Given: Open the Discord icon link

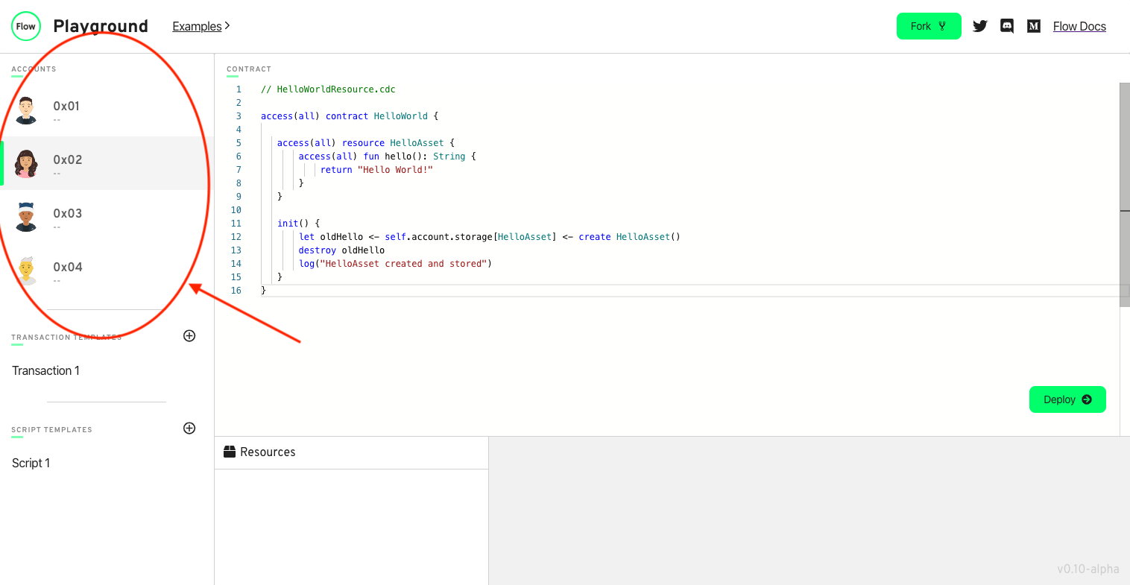Looking at the screenshot, I should coord(1007,26).
